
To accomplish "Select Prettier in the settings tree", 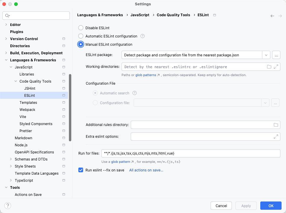I will (26, 131).
